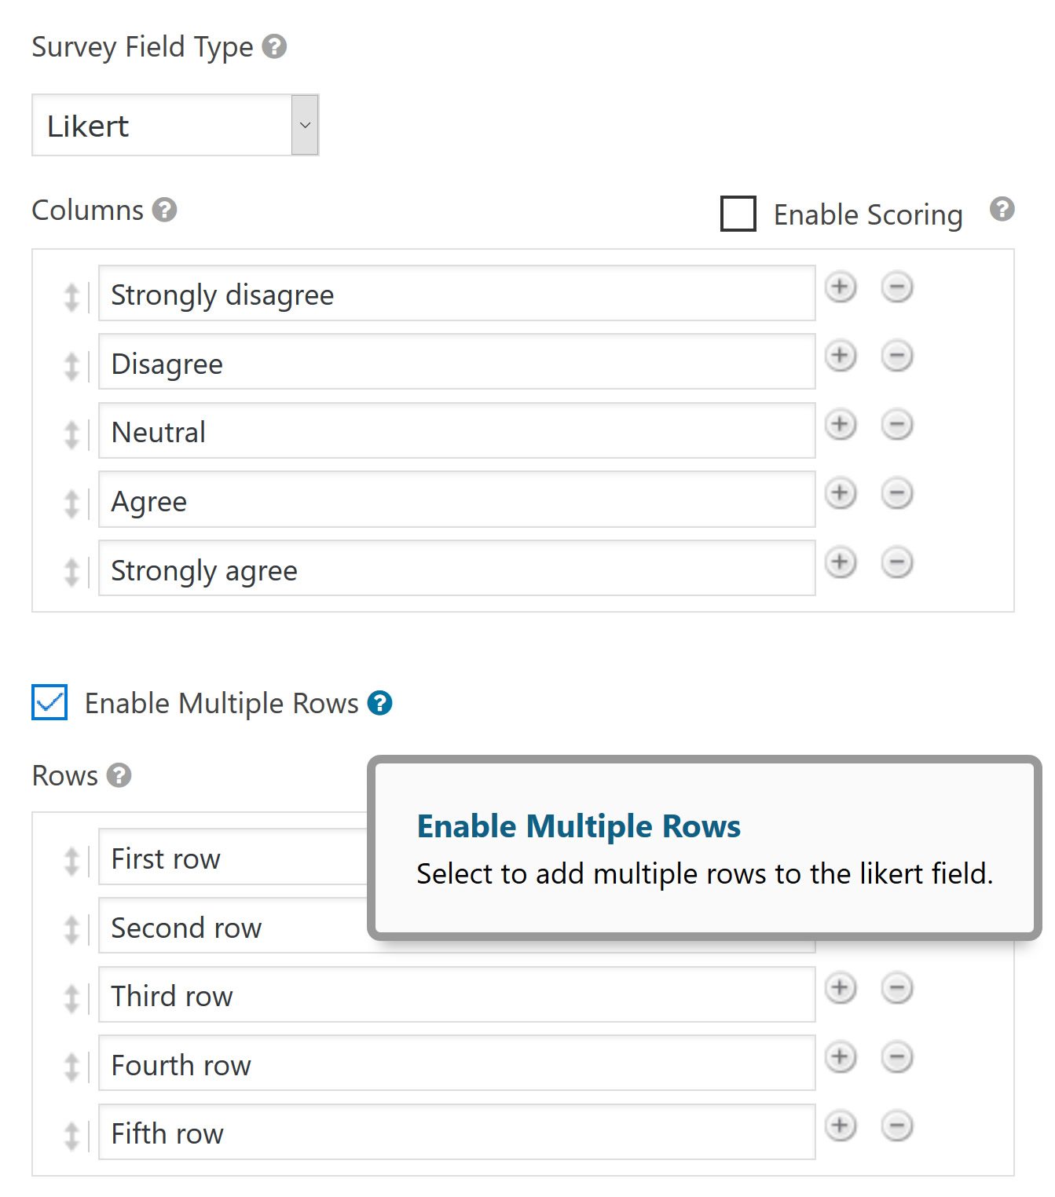Click the plus icon beside Agree
Screen dimensions: 1055x1197
(840, 493)
